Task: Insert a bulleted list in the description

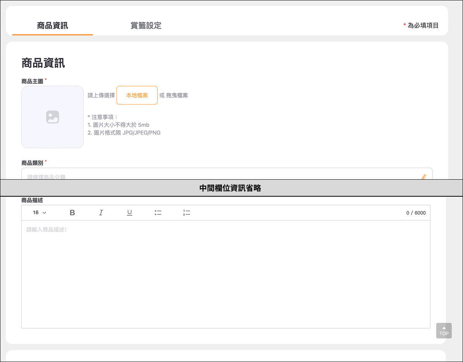Action: (158, 213)
